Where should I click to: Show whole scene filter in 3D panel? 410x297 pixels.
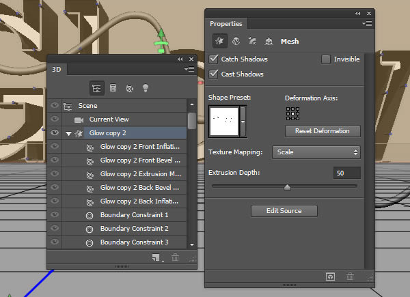point(96,88)
